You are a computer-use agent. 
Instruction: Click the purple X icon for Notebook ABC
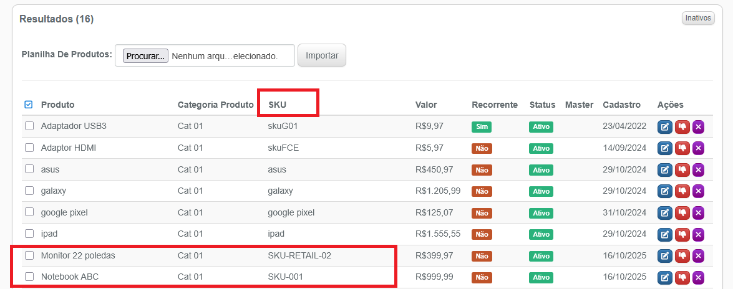pos(699,277)
